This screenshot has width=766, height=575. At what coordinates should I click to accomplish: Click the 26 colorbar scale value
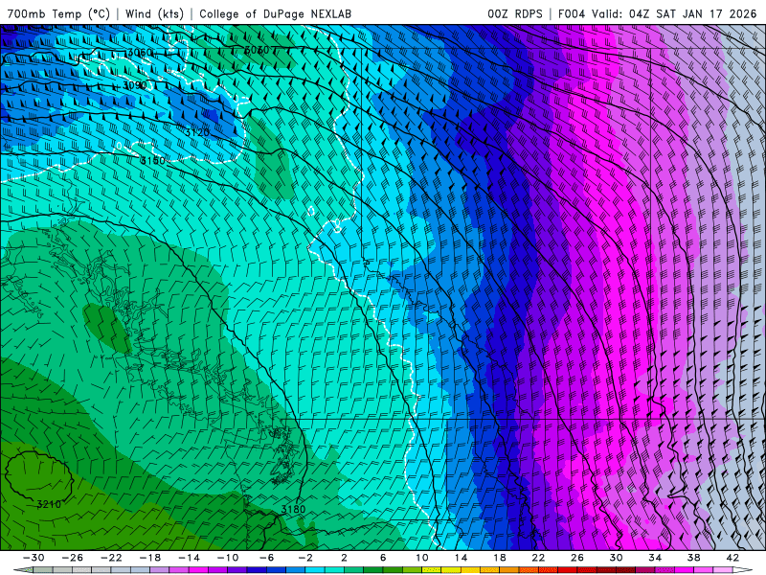pos(577,558)
